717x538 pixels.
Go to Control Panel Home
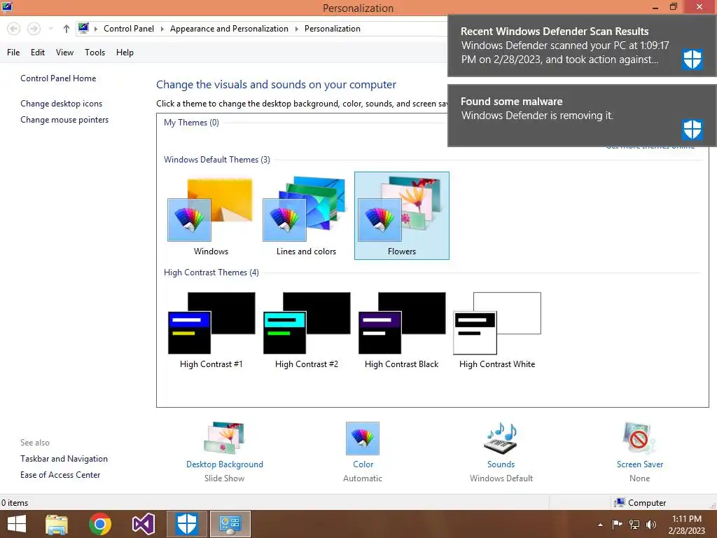[58, 78]
